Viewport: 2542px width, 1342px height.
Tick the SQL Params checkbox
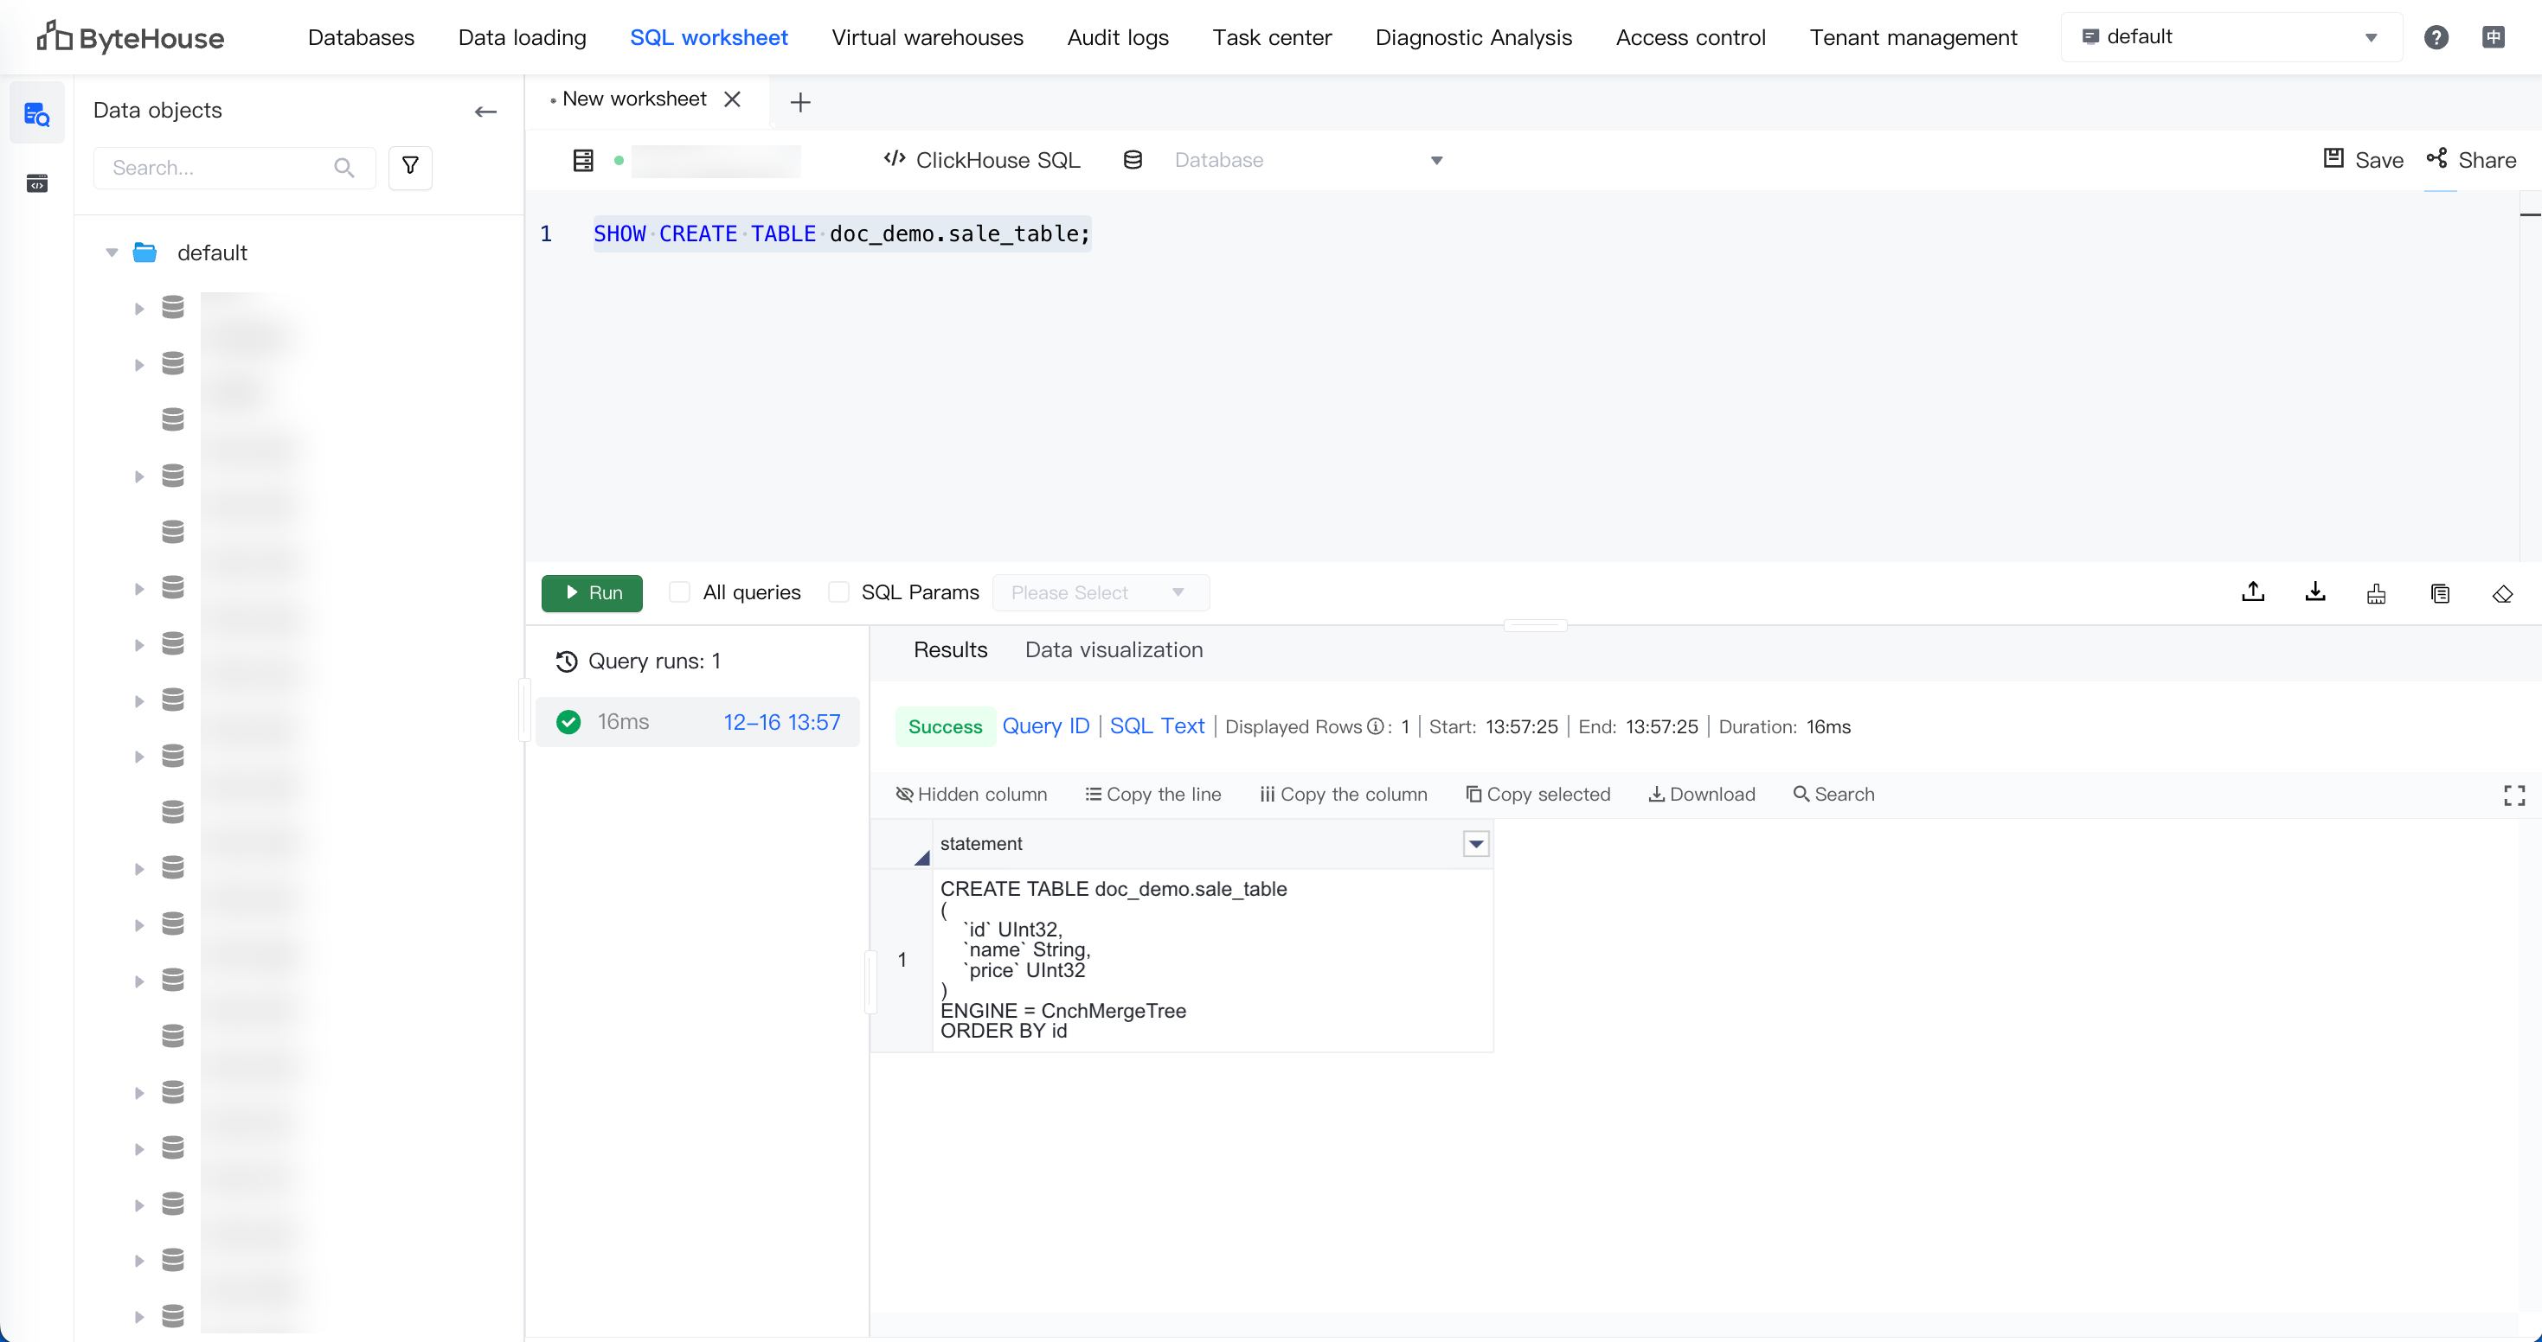click(838, 592)
